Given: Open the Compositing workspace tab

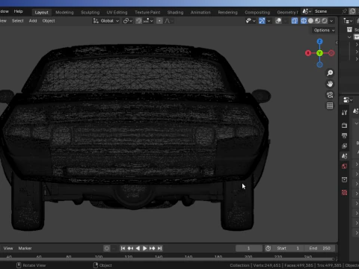Looking at the screenshot, I should (257, 12).
